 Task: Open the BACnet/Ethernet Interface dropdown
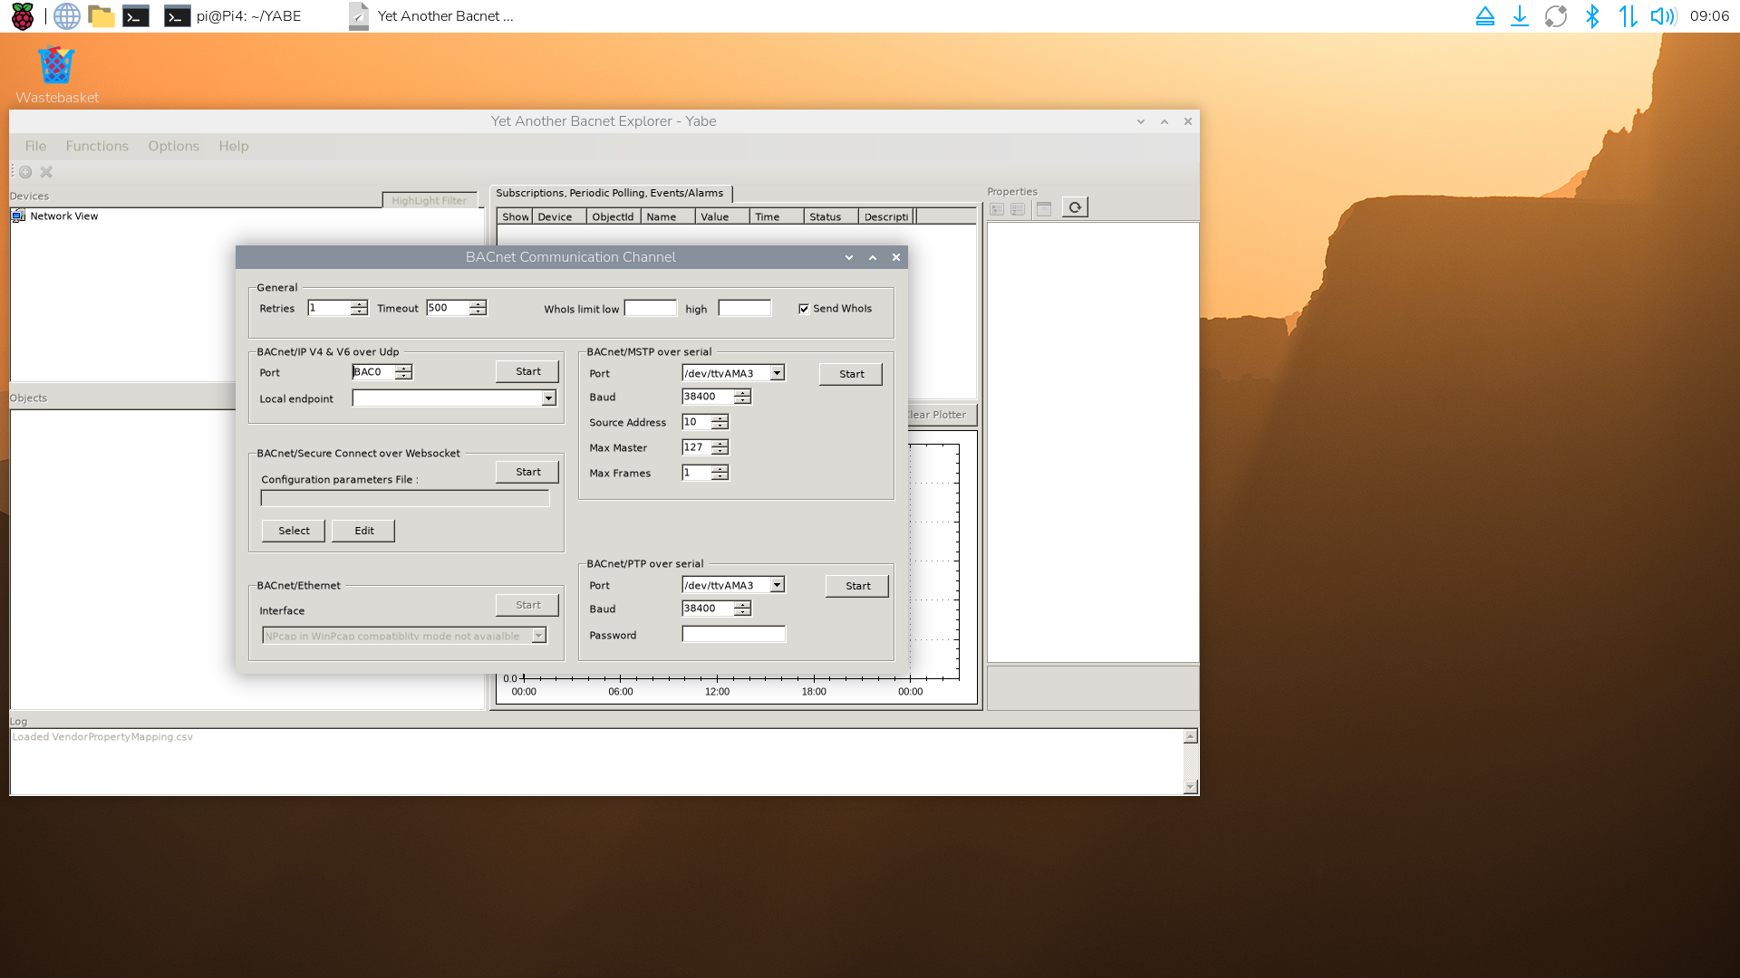[x=538, y=636]
